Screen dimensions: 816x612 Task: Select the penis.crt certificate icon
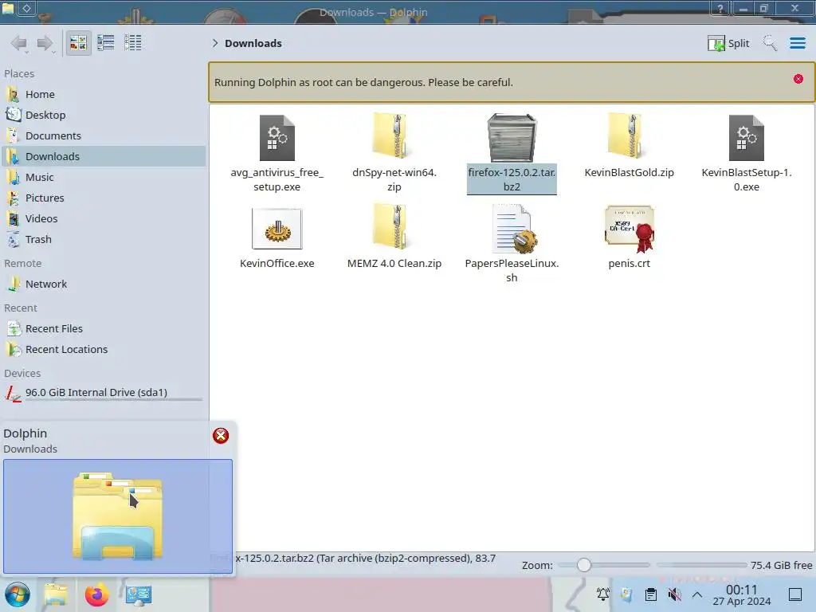pyautogui.click(x=630, y=228)
